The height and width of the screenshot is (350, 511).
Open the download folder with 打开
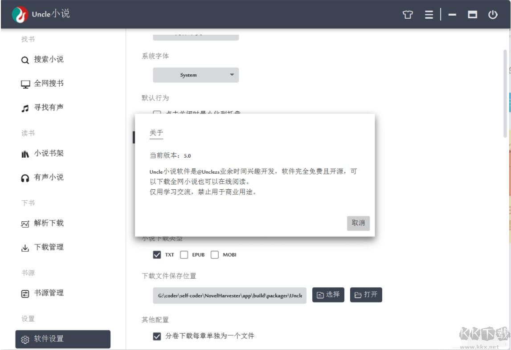click(x=366, y=294)
